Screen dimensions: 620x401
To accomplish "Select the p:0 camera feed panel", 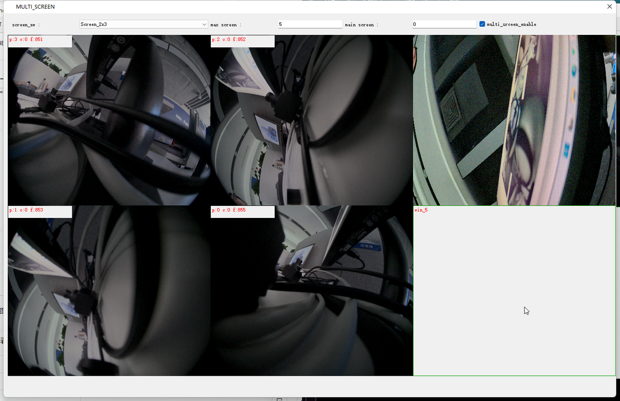I will 311,295.
